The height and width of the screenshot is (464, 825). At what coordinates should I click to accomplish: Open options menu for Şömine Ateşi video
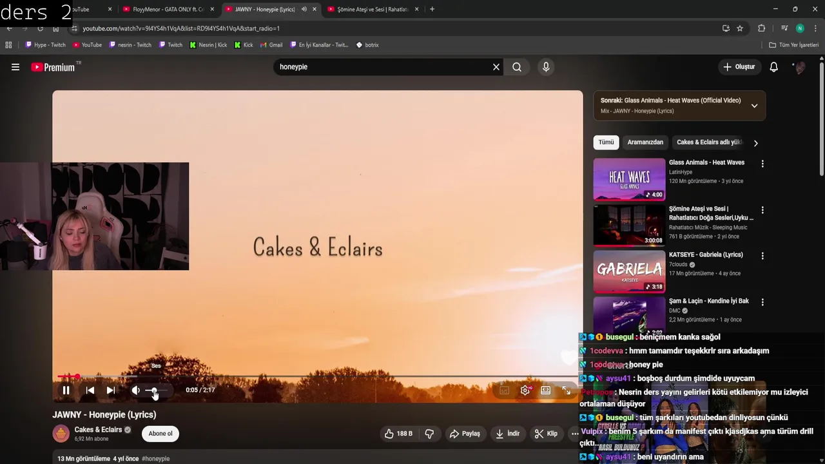[762, 210]
